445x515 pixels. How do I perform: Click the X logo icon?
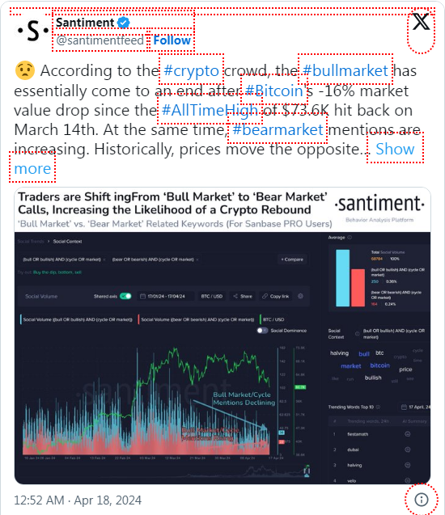pos(421,22)
